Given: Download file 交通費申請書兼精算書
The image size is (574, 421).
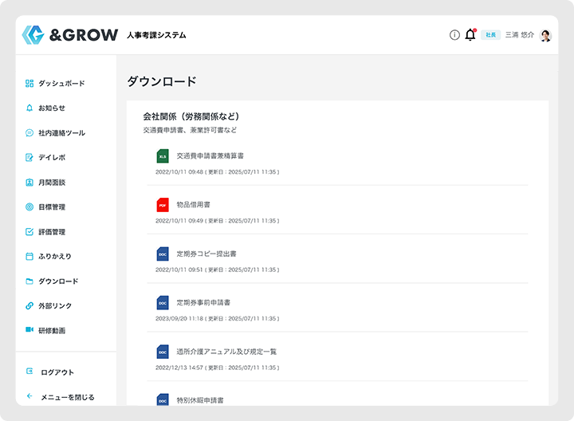Looking at the screenshot, I should coord(210,156).
